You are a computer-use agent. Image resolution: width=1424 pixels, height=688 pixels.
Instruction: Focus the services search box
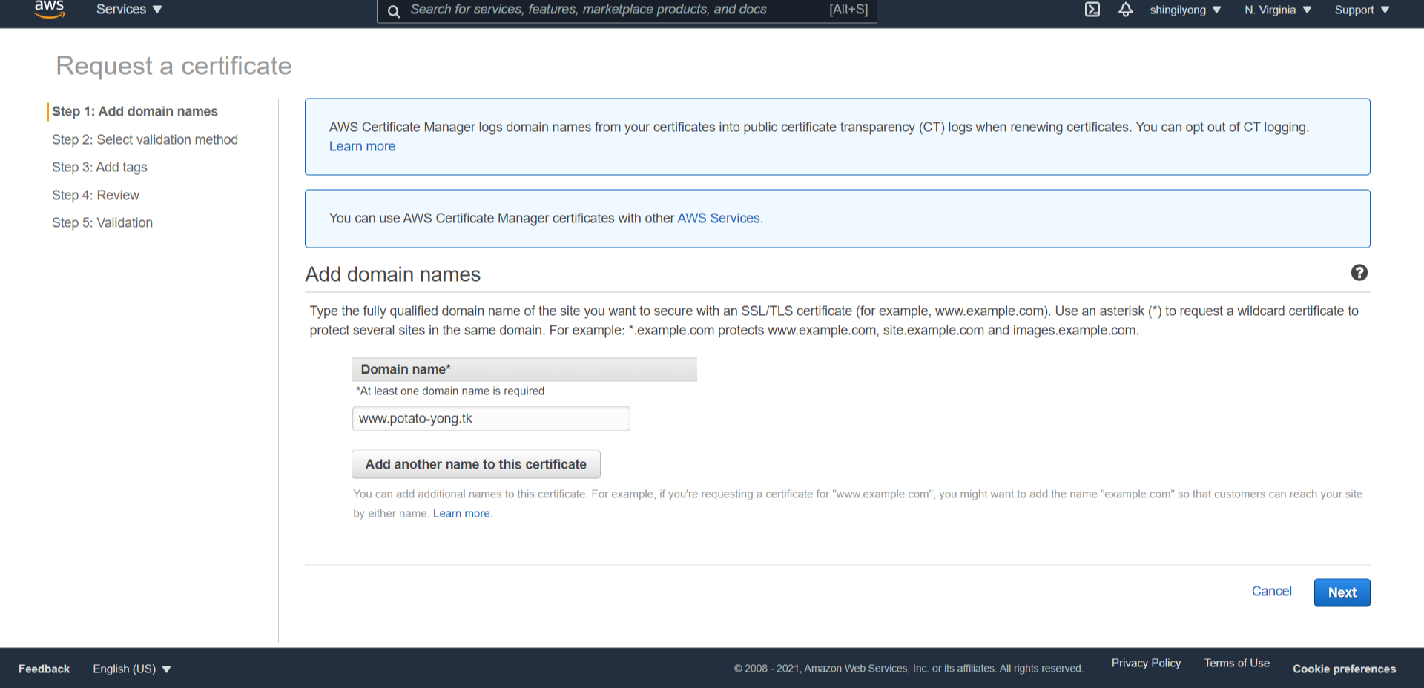click(627, 10)
